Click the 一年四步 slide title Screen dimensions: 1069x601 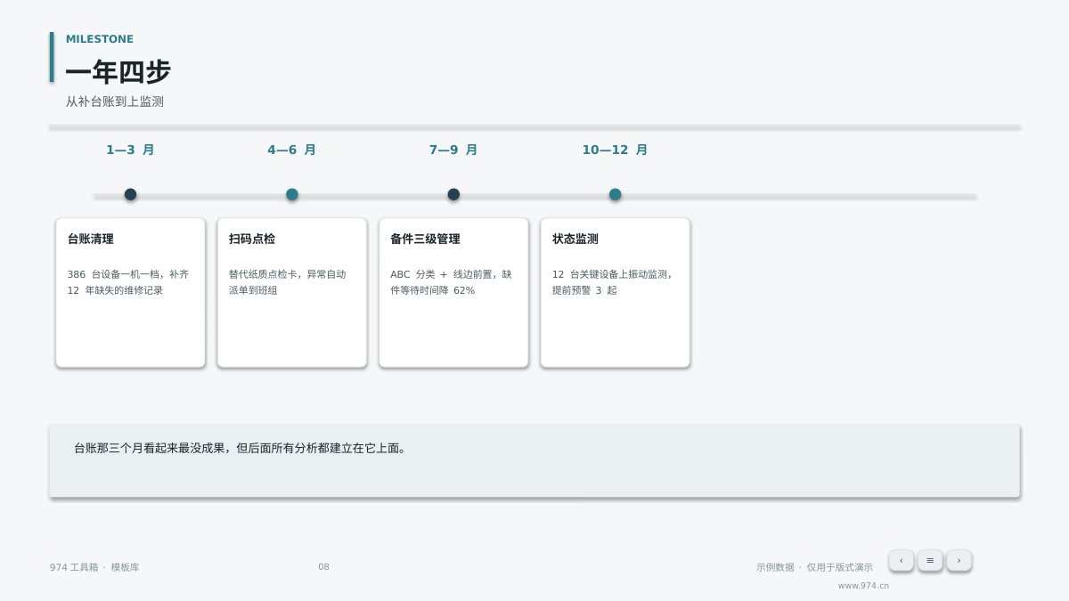118,72
